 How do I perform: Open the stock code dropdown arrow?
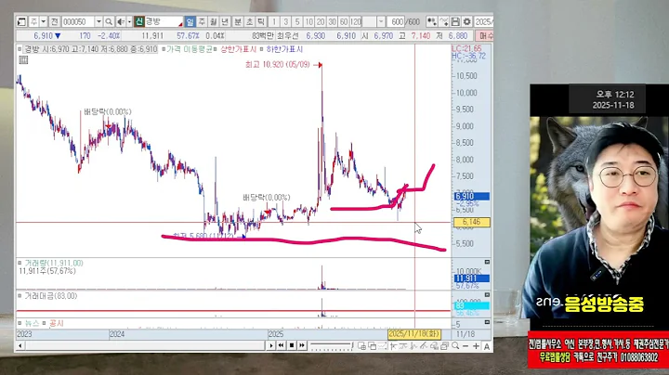tap(98, 21)
